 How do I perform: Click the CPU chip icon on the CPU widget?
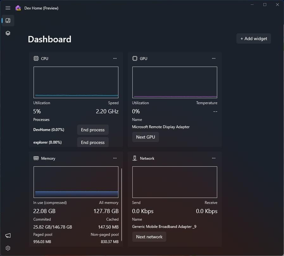tap(35, 58)
